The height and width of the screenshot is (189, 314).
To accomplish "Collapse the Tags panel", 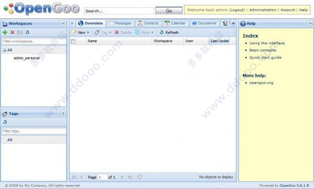I will click(x=63, y=113).
